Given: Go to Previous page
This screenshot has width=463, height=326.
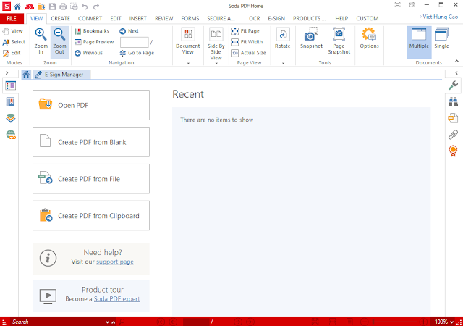Looking at the screenshot, I should (88, 53).
